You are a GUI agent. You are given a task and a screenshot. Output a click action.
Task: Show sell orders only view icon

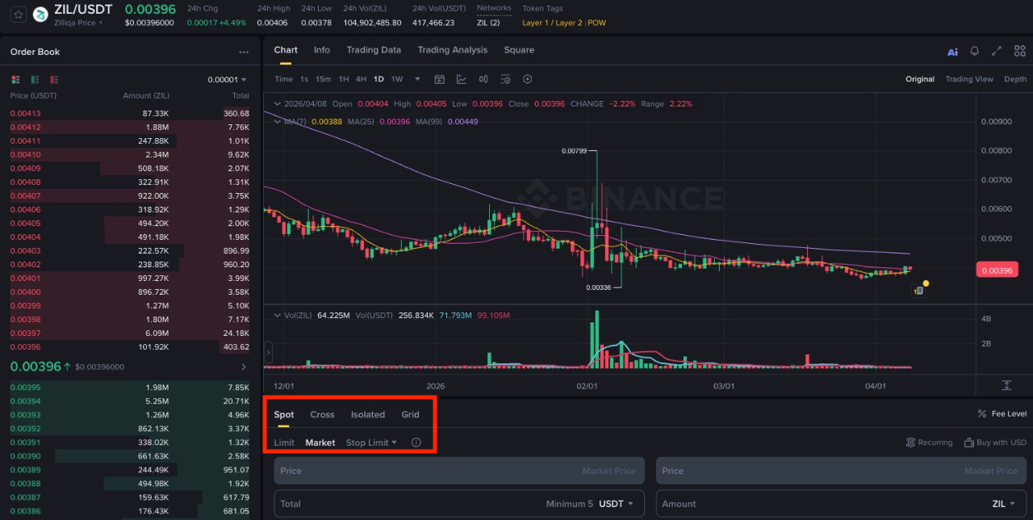click(54, 80)
